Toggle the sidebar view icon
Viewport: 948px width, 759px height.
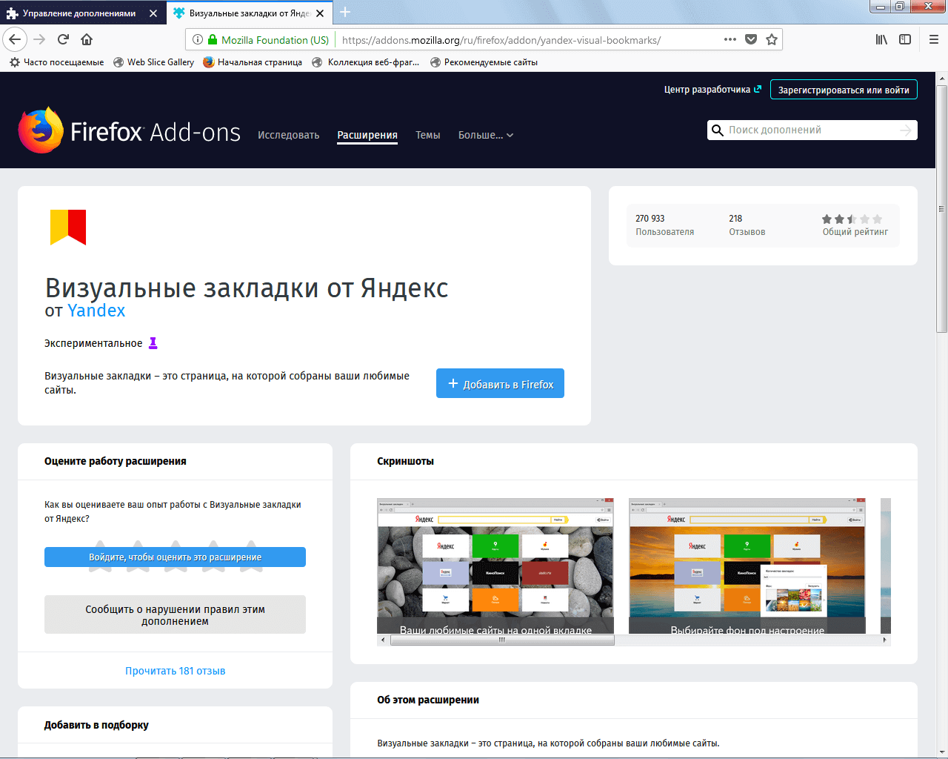click(905, 39)
